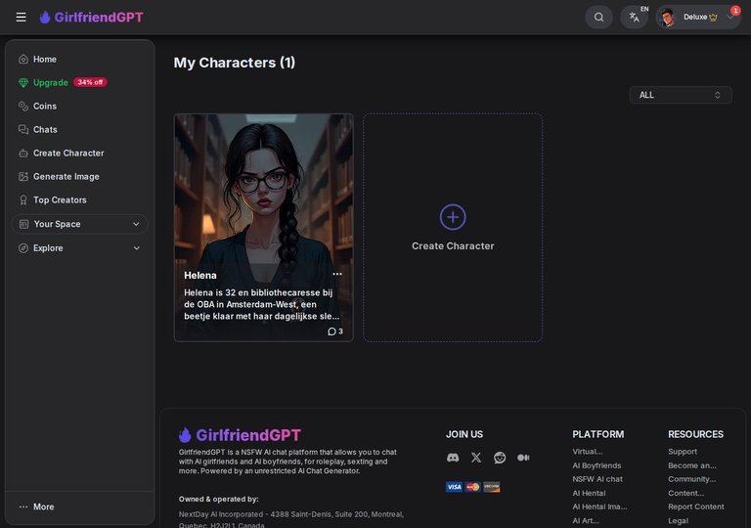Open the AI Hentai link
751x528 pixels.
(589, 493)
